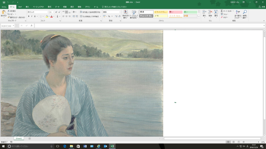Switch to the Page Layout tab
266x149 pixels.
click(x=38, y=7)
